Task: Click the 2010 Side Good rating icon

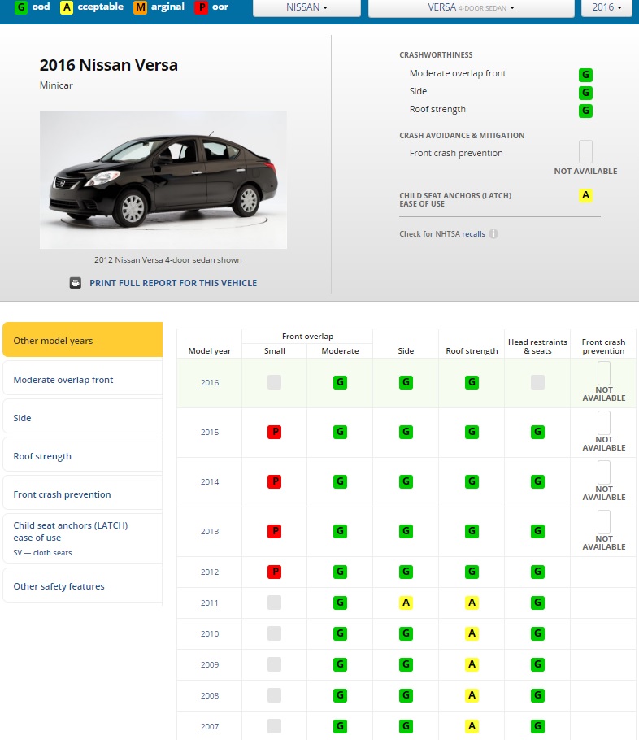Action: click(x=406, y=633)
